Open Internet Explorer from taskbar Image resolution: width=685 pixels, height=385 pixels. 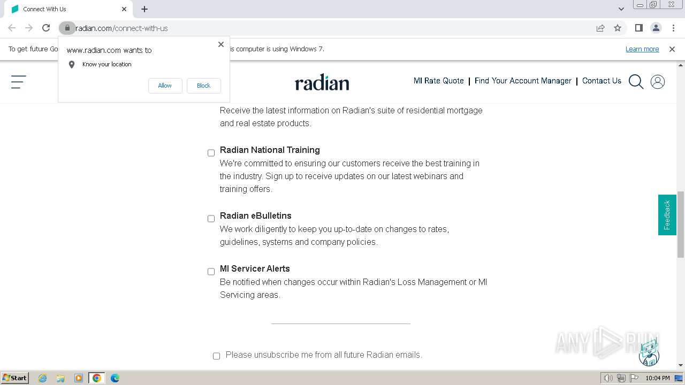pos(43,378)
